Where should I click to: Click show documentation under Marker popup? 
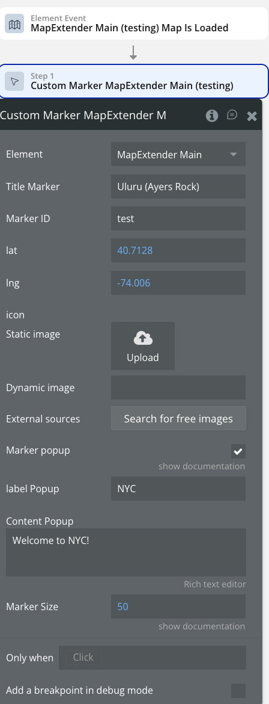[202, 466]
